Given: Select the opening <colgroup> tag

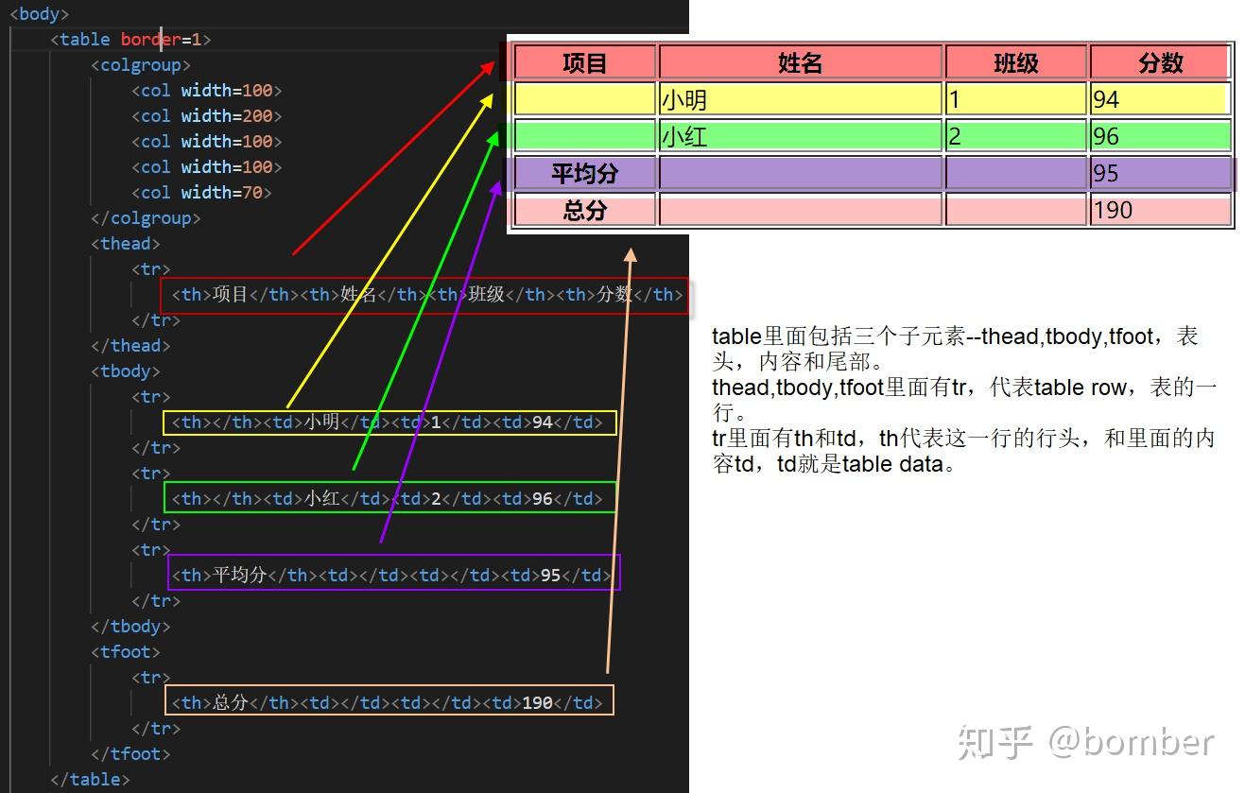Looking at the screenshot, I should click(141, 65).
